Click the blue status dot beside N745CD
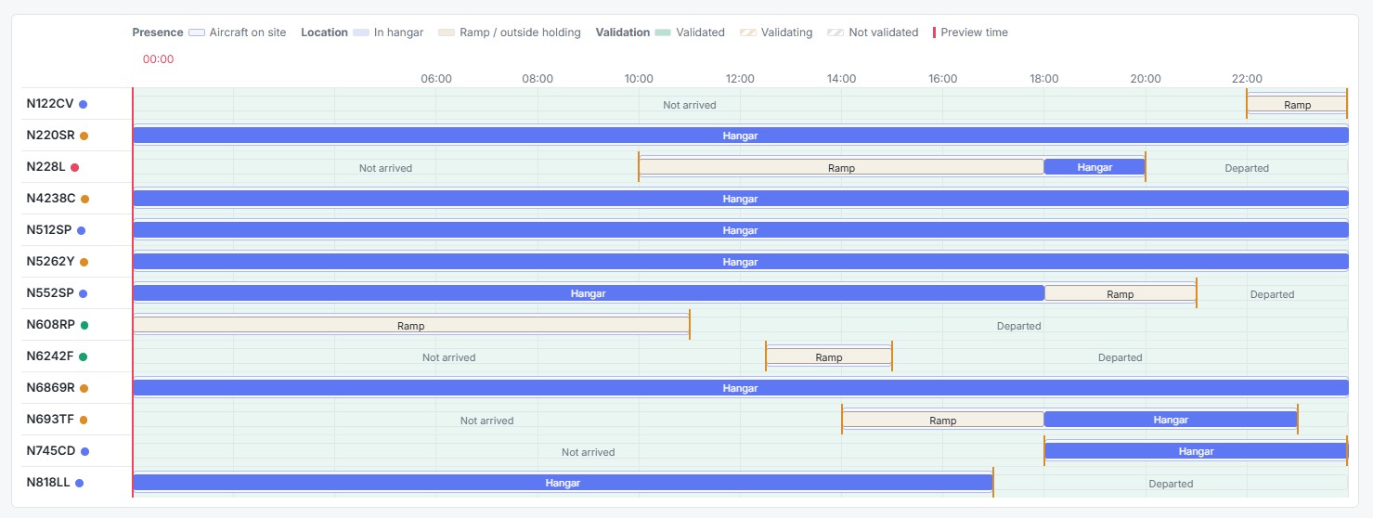Image resolution: width=1373 pixels, height=518 pixels. pyautogui.click(x=84, y=451)
